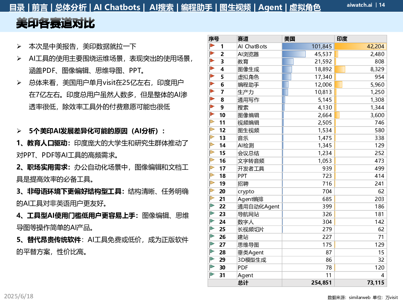Image resolution: width=403 pixels, height=302 pixels.
Task: Go to the 编程助手 section
Action: click(x=197, y=7)
